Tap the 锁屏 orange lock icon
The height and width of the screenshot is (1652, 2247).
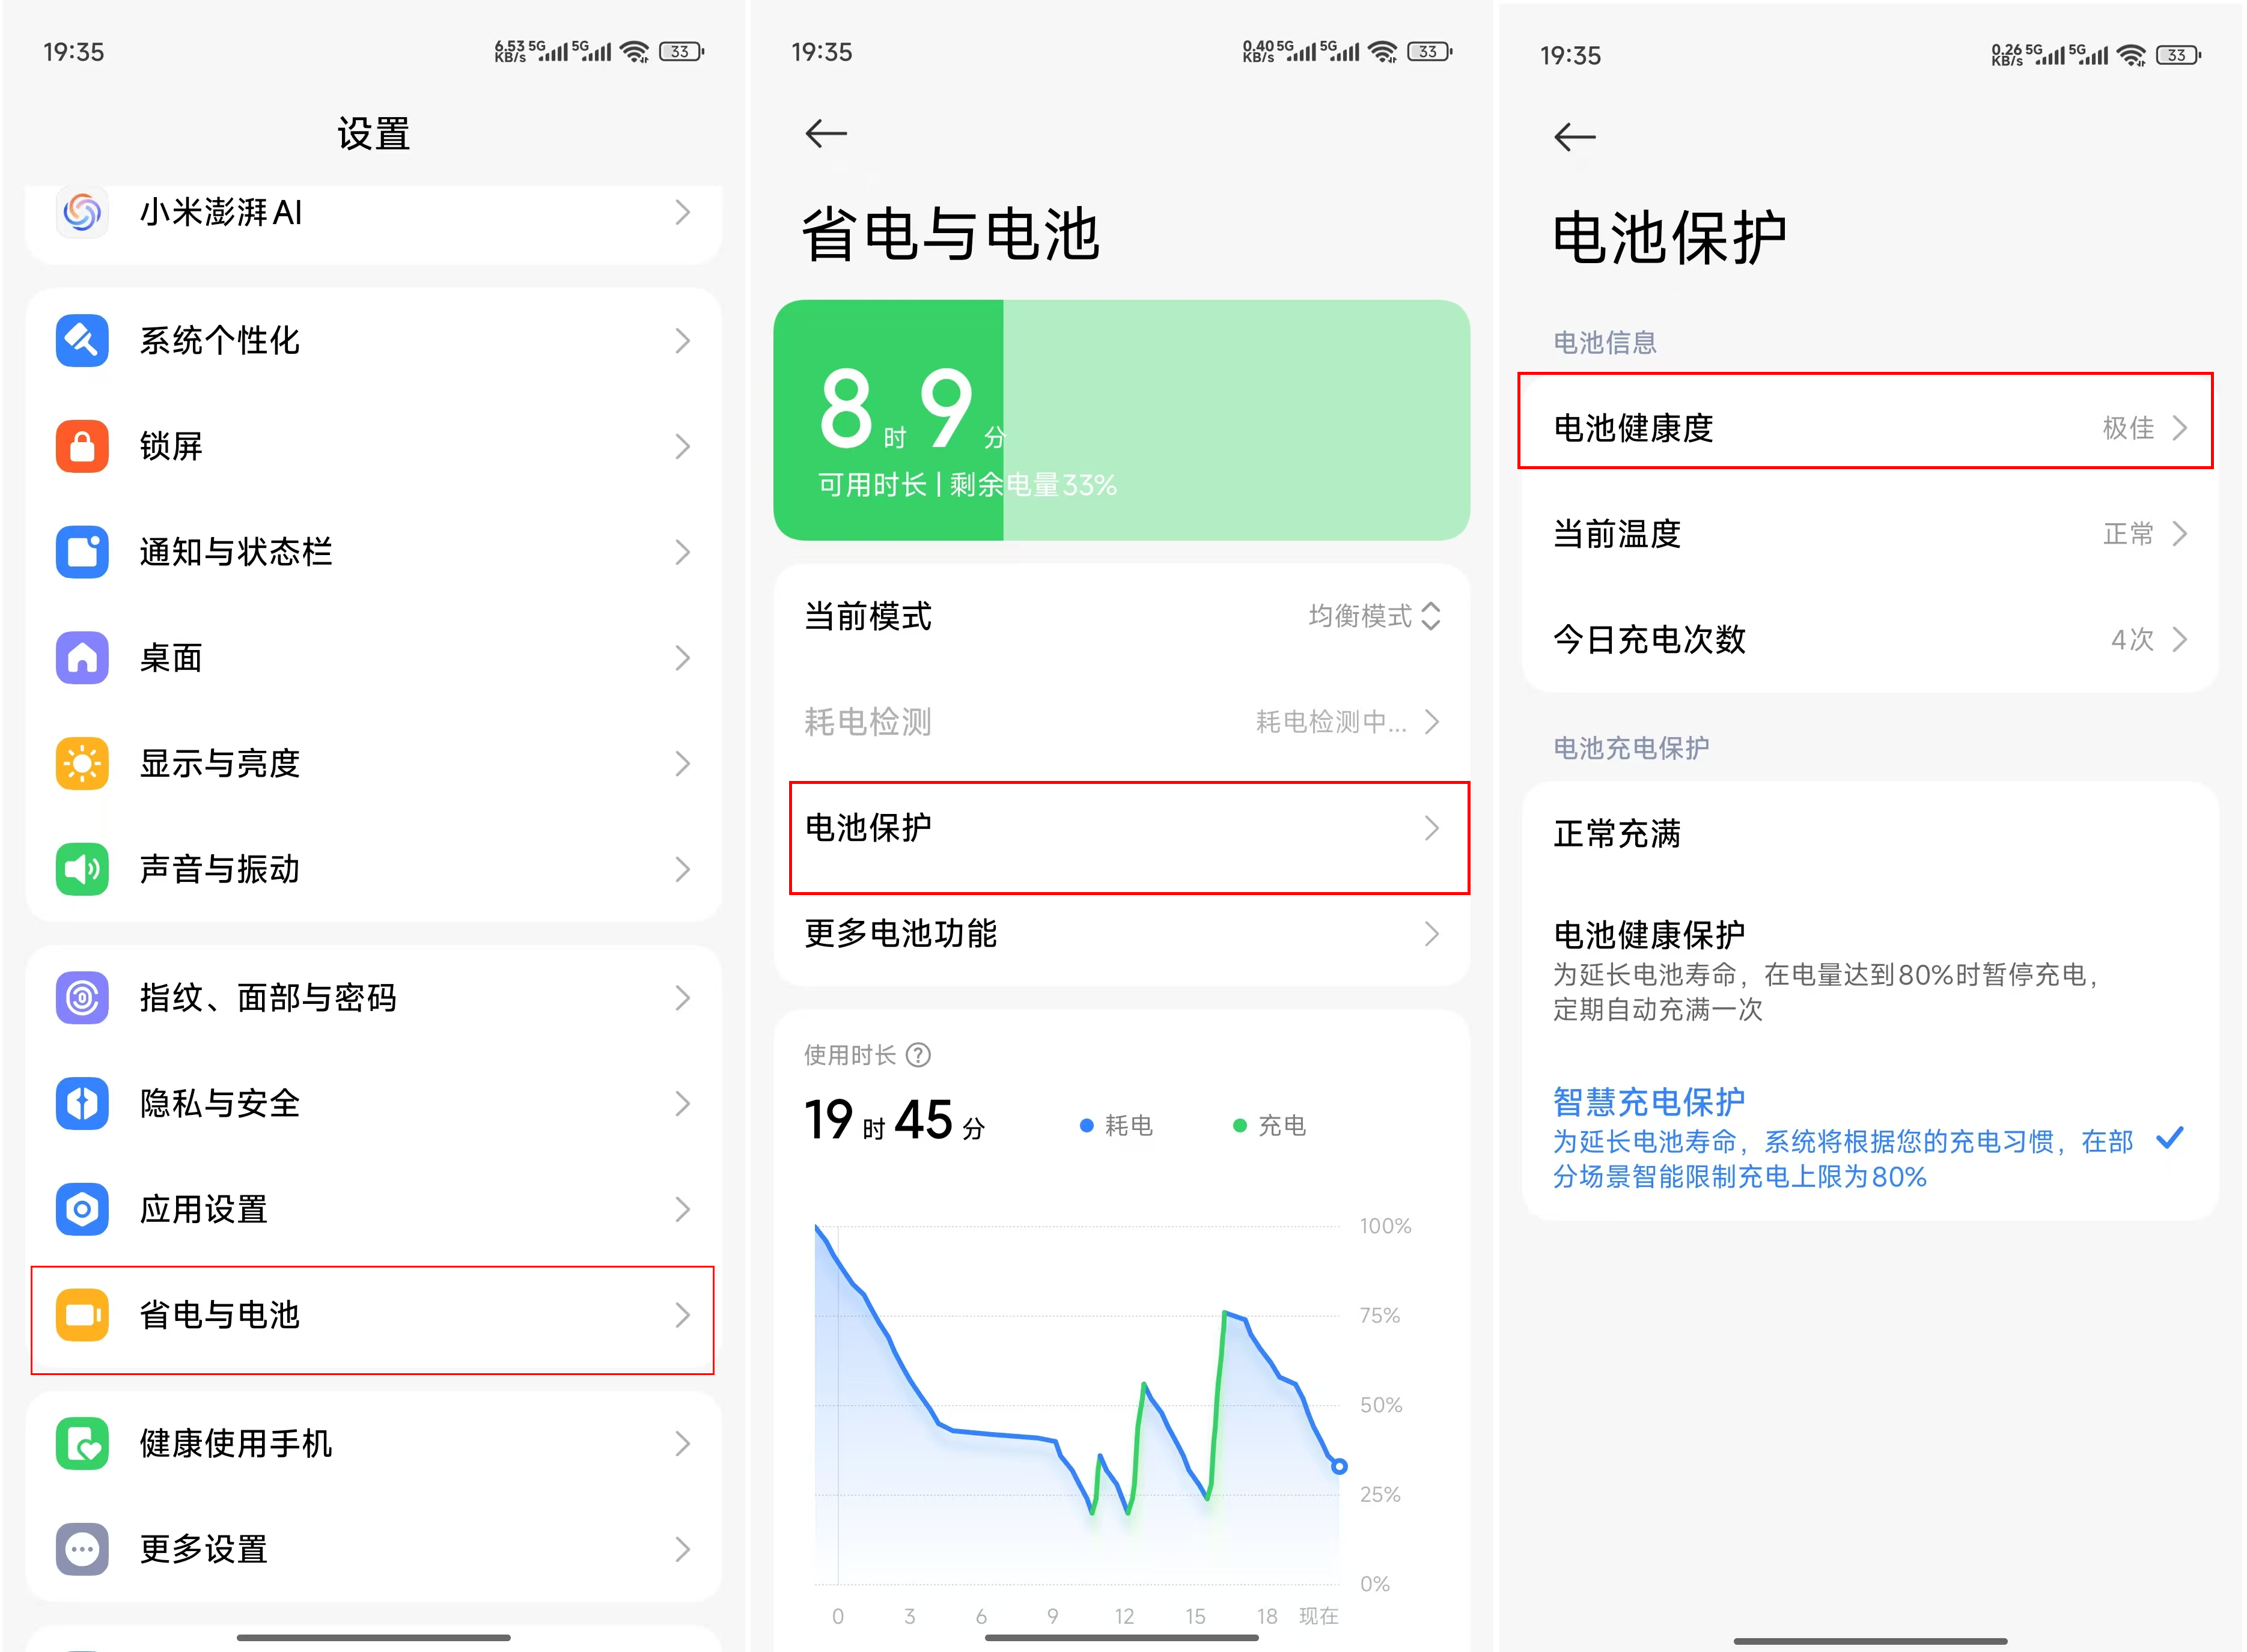(82, 446)
